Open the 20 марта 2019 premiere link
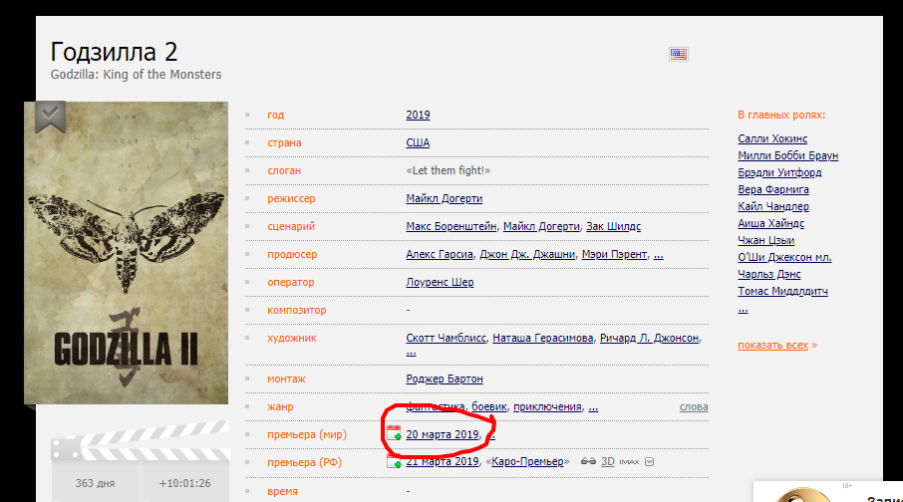This screenshot has height=502, width=903. (443, 434)
